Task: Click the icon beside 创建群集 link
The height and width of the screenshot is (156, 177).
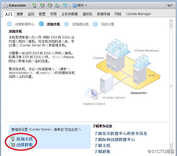Action: (x=13, y=145)
